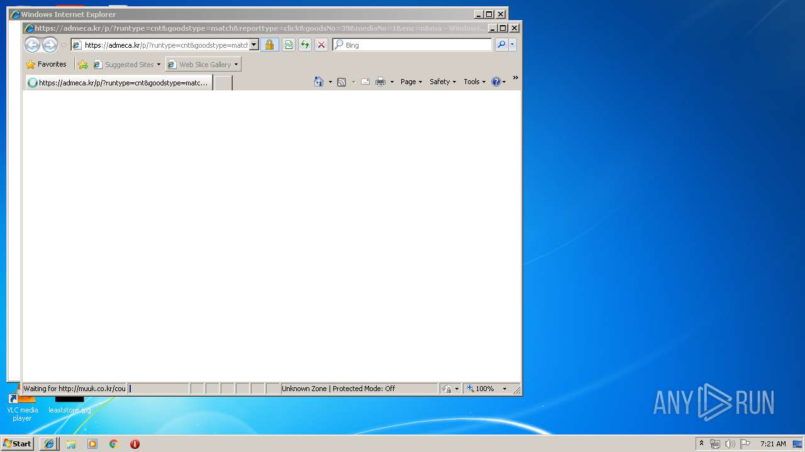Click Internet Explorer taskbar icon
The height and width of the screenshot is (452, 805).
[49, 443]
